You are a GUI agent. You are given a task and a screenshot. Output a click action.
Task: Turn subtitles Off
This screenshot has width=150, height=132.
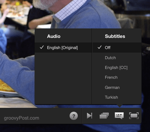coord(117,48)
